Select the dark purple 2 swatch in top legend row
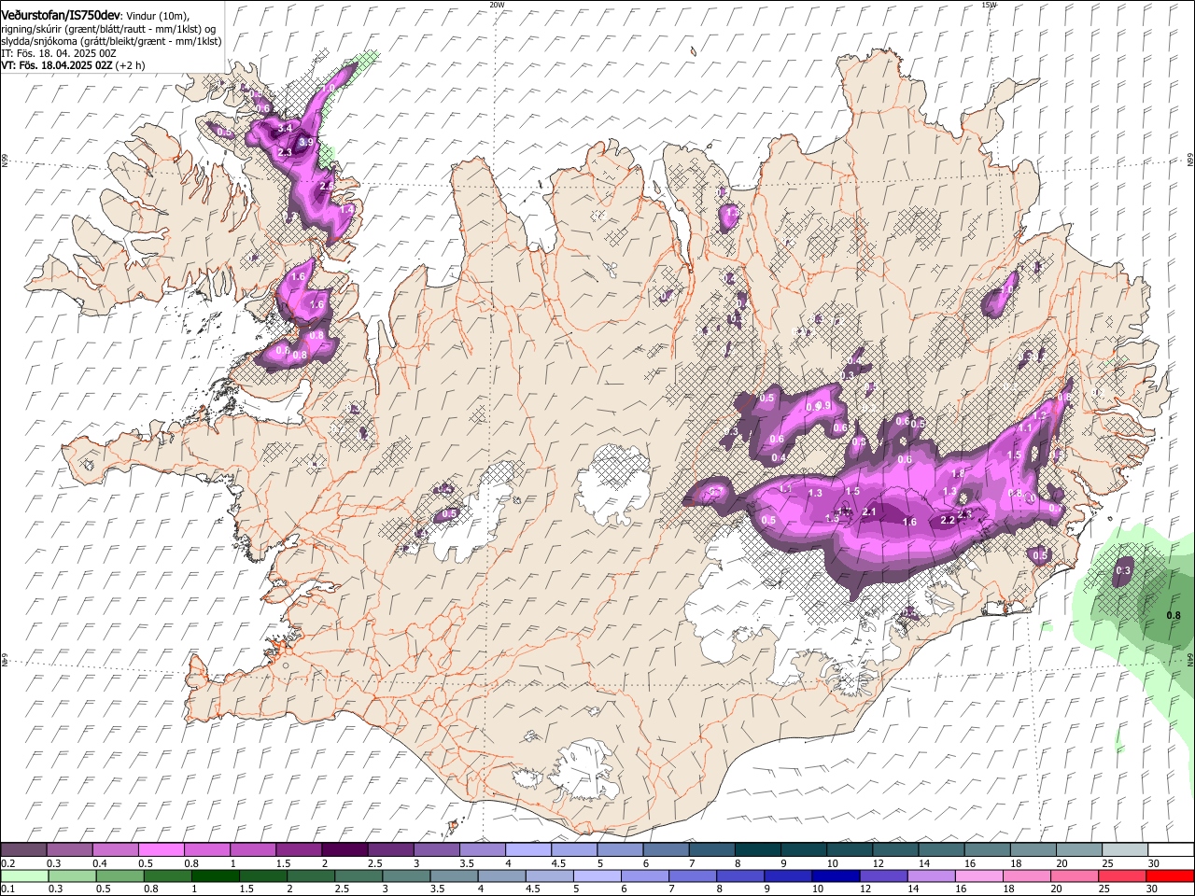 [x=344, y=850]
